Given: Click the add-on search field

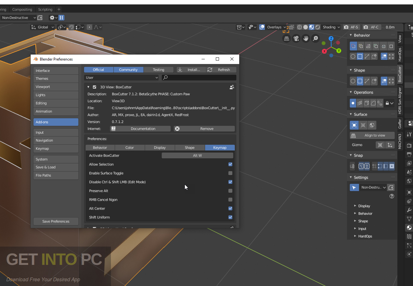Looking at the screenshot, I should tap(199, 78).
